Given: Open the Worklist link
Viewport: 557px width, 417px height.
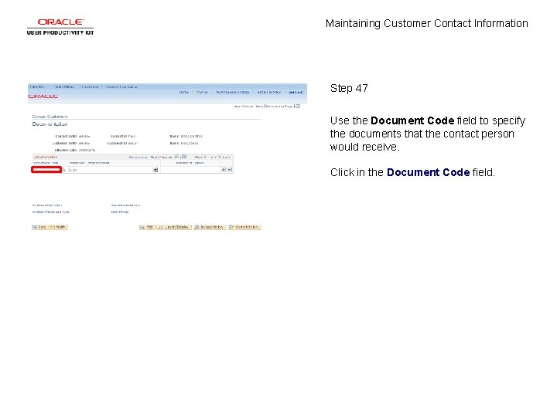Looking at the screenshot, I should pos(202,92).
